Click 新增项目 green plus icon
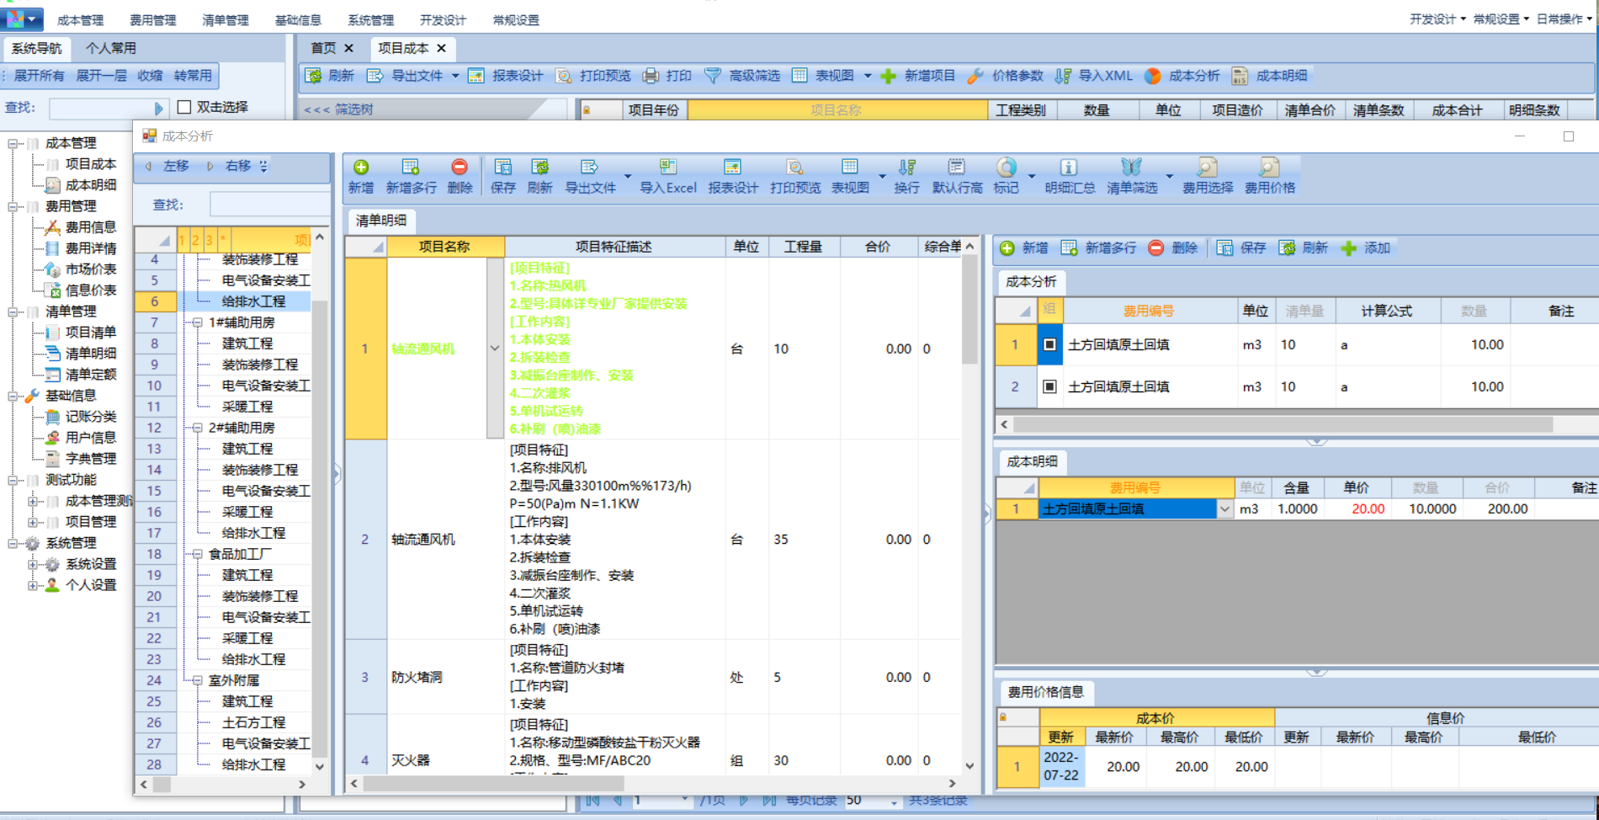 [x=888, y=76]
